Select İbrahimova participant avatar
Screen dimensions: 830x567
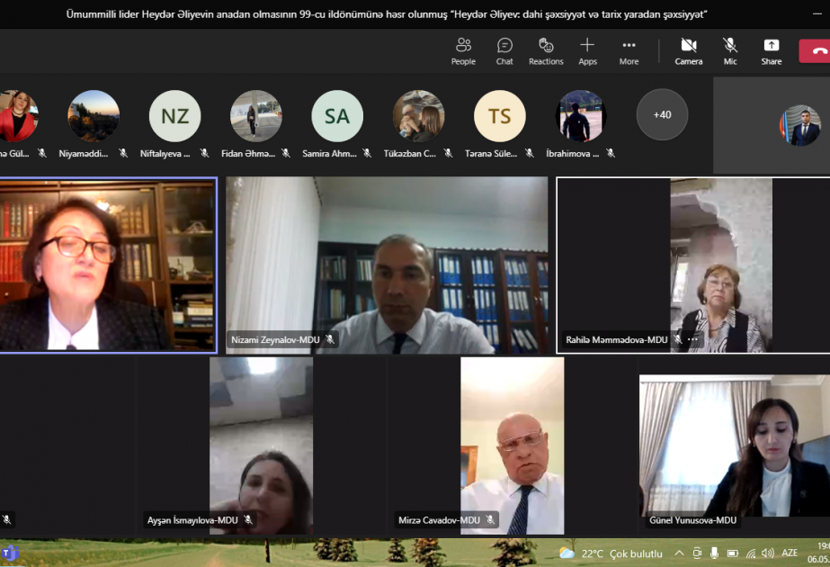click(x=581, y=116)
